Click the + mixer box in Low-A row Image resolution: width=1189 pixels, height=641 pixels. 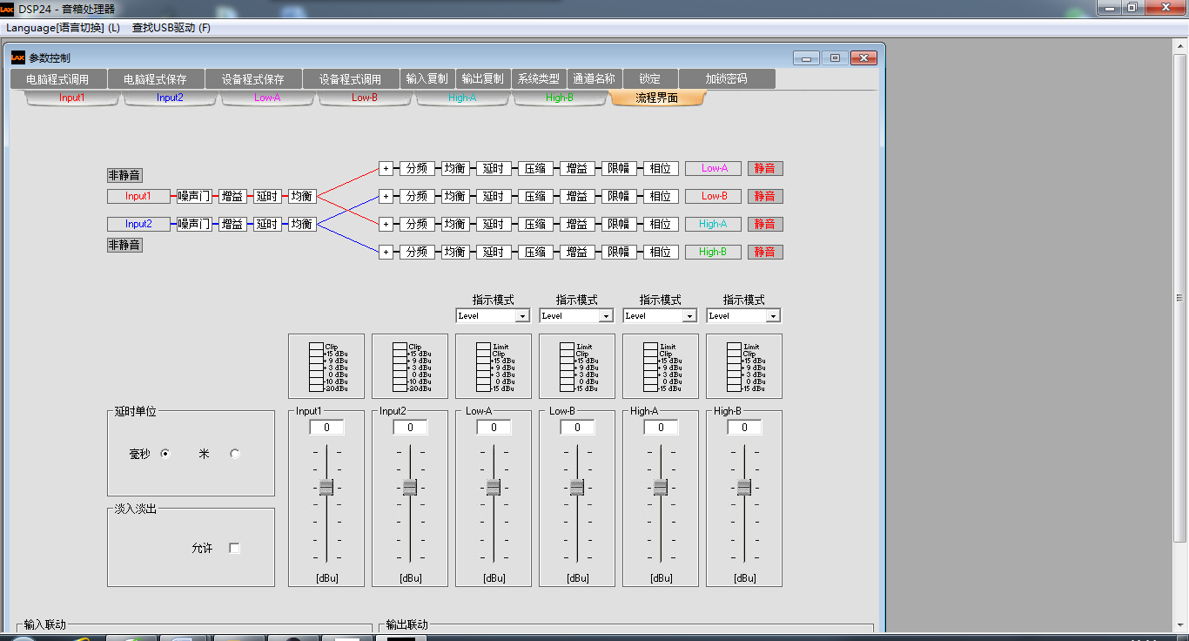click(x=386, y=168)
